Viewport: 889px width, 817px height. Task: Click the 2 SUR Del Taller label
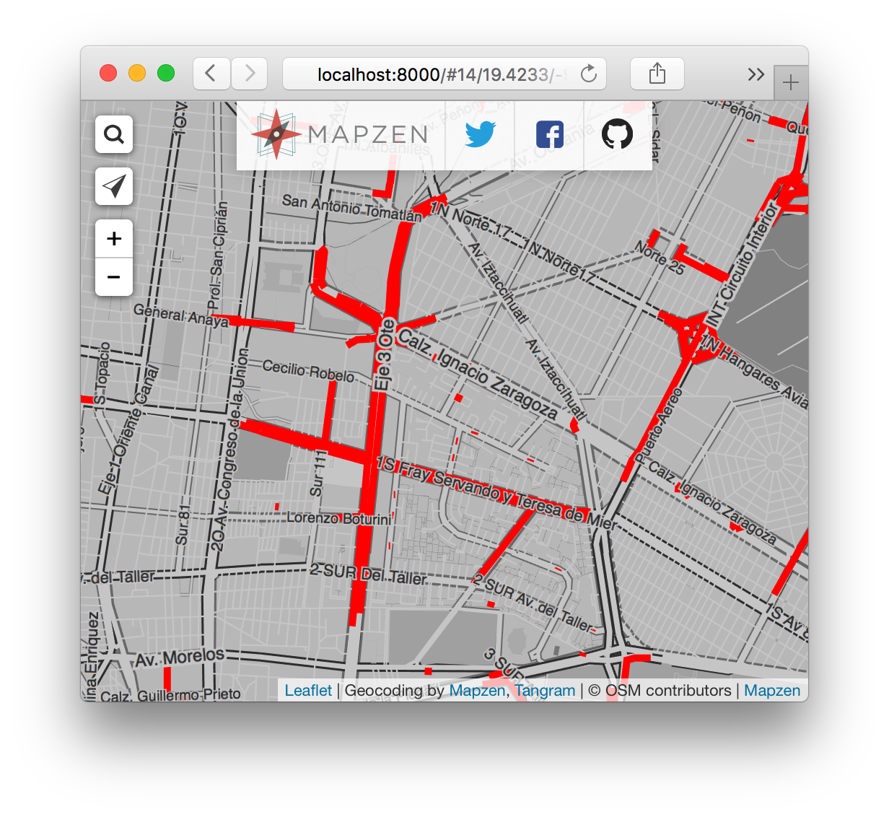(368, 574)
